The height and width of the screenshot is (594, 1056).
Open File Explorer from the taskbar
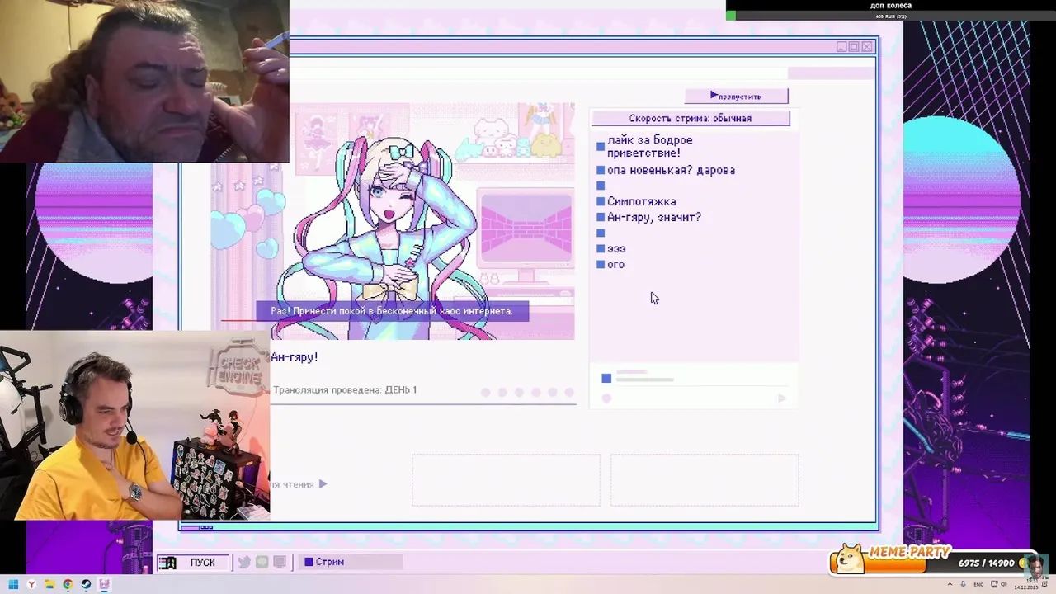click(49, 585)
